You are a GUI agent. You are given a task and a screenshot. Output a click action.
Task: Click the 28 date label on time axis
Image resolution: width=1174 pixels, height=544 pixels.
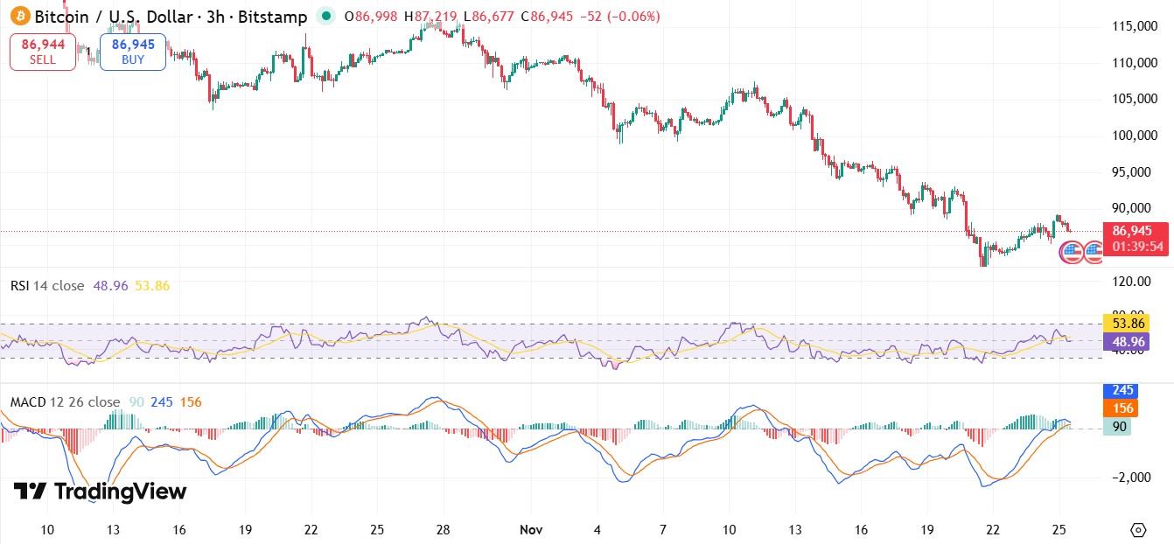pos(444,529)
